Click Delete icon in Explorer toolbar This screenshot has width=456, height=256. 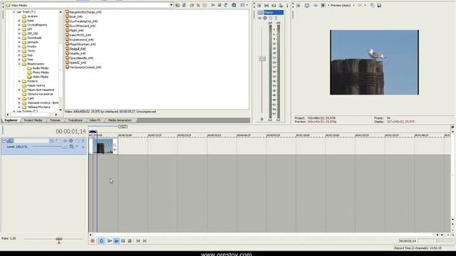(198, 5)
